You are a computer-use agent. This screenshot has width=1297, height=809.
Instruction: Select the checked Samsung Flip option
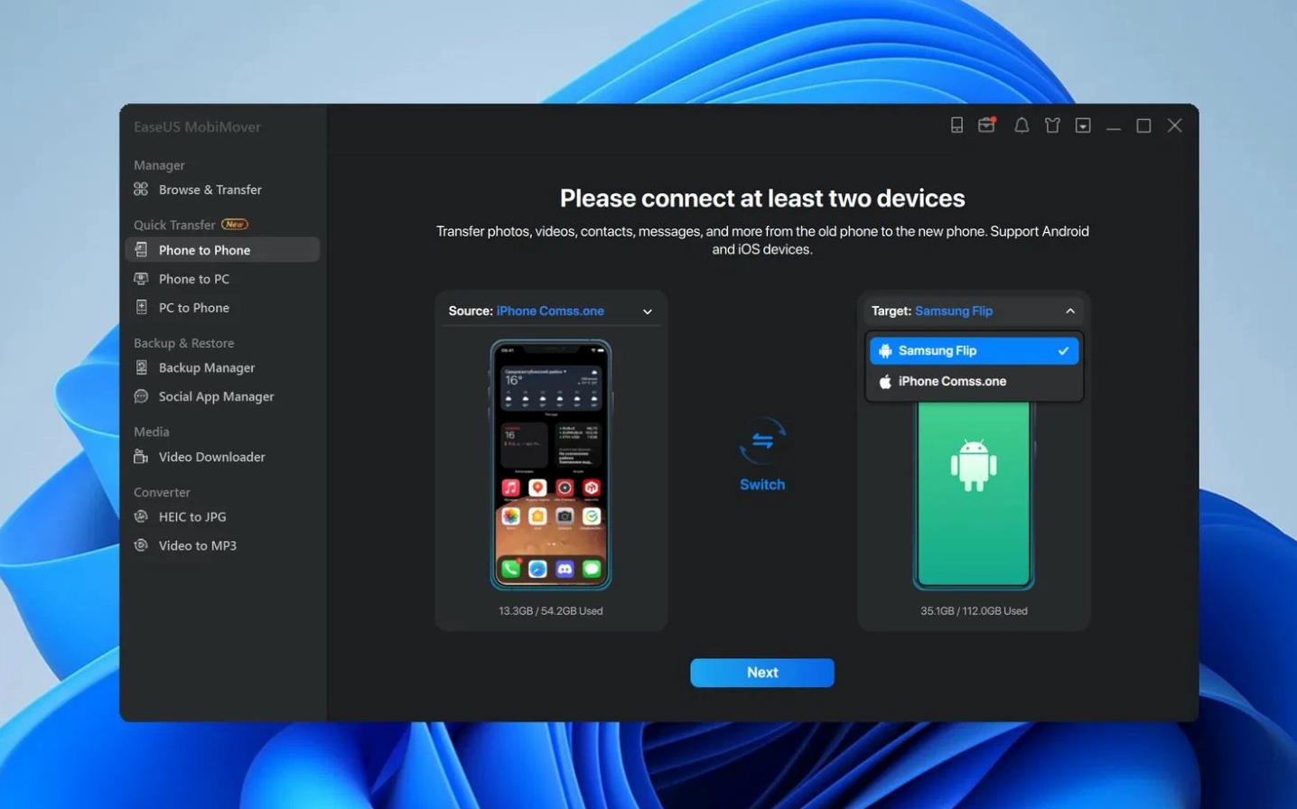coord(974,350)
